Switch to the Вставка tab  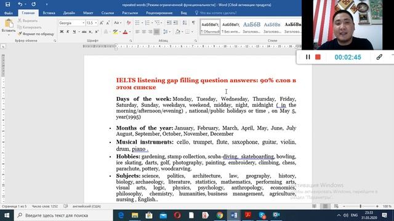(x=49, y=13)
